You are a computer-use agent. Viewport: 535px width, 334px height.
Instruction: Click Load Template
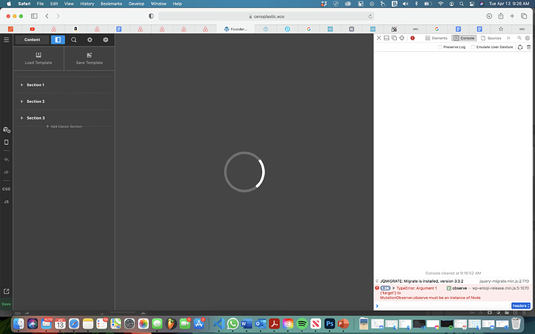[x=38, y=58]
